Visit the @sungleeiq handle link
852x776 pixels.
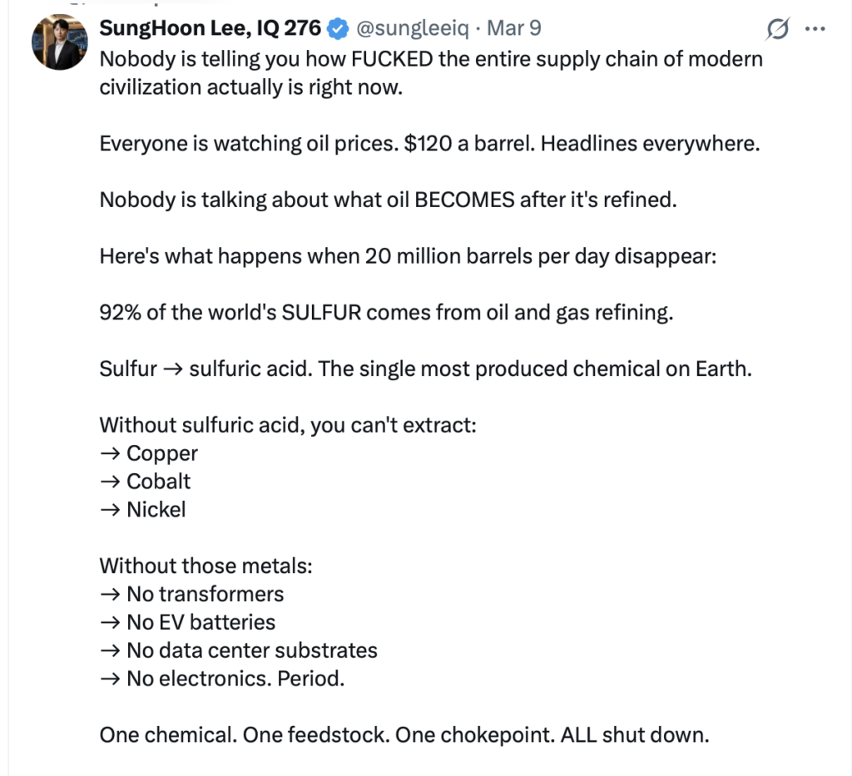click(x=412, y=28)
